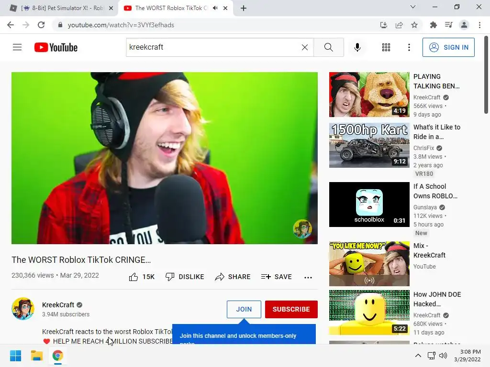The width and height of the screenshot is (490, 367).
Task: Open YouTube settings three-dot menu
Action: (x=409, y=47)
